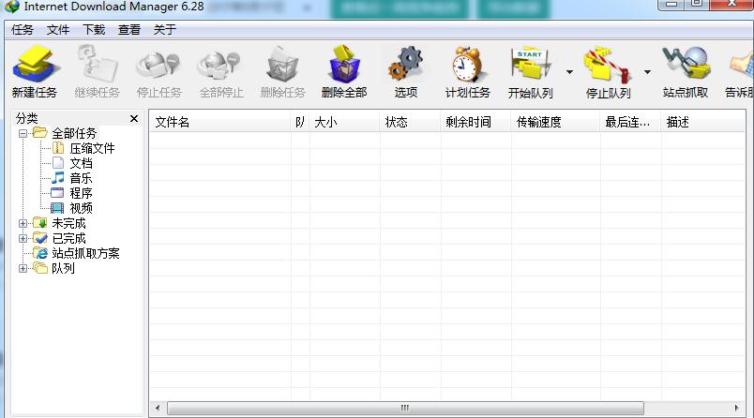Viewport: 754px width, 418px height.
Task: Click the 停止队列 (stop queue) icon
Action: [x=608, y=65]
